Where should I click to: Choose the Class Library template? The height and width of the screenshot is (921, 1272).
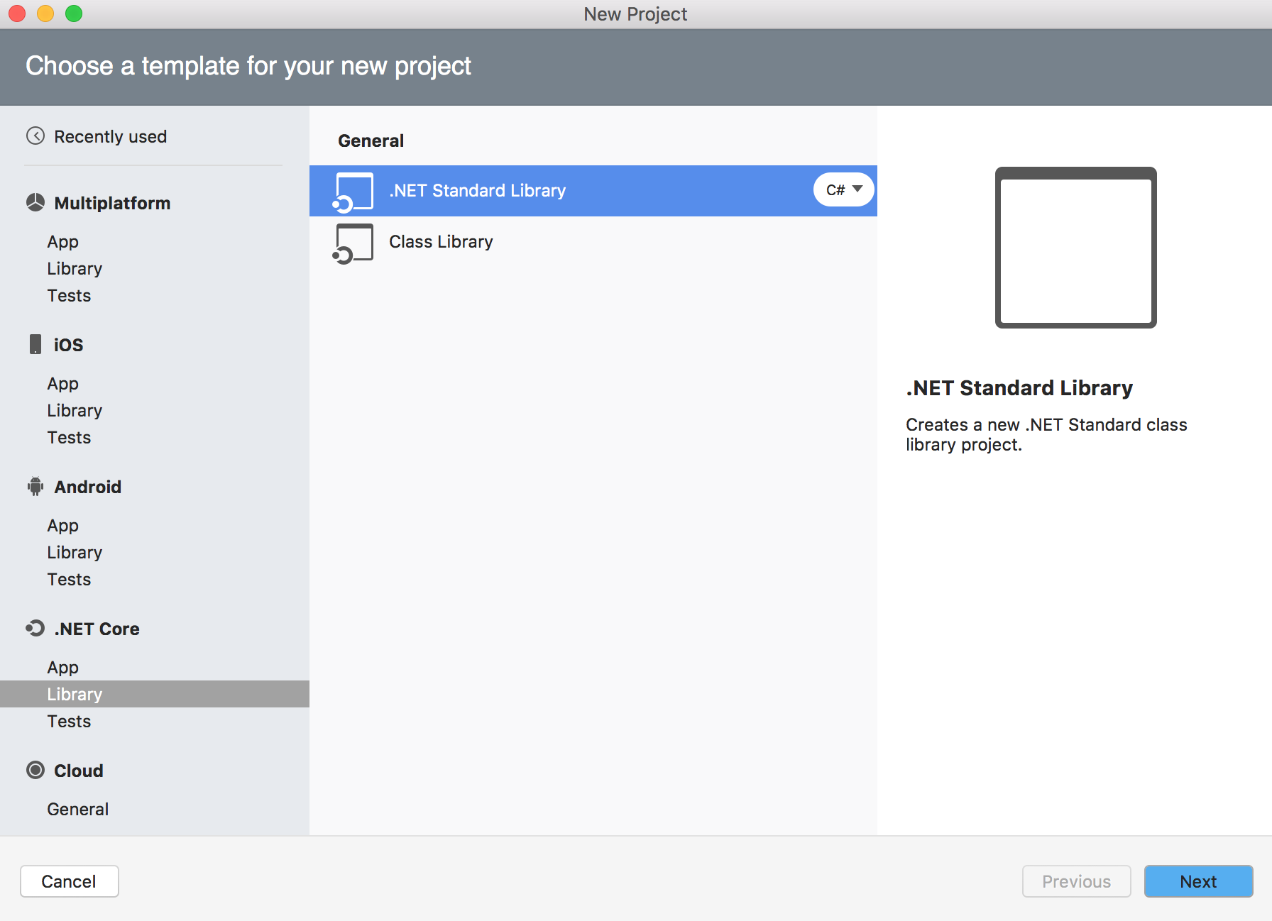[x=593, y=242]
